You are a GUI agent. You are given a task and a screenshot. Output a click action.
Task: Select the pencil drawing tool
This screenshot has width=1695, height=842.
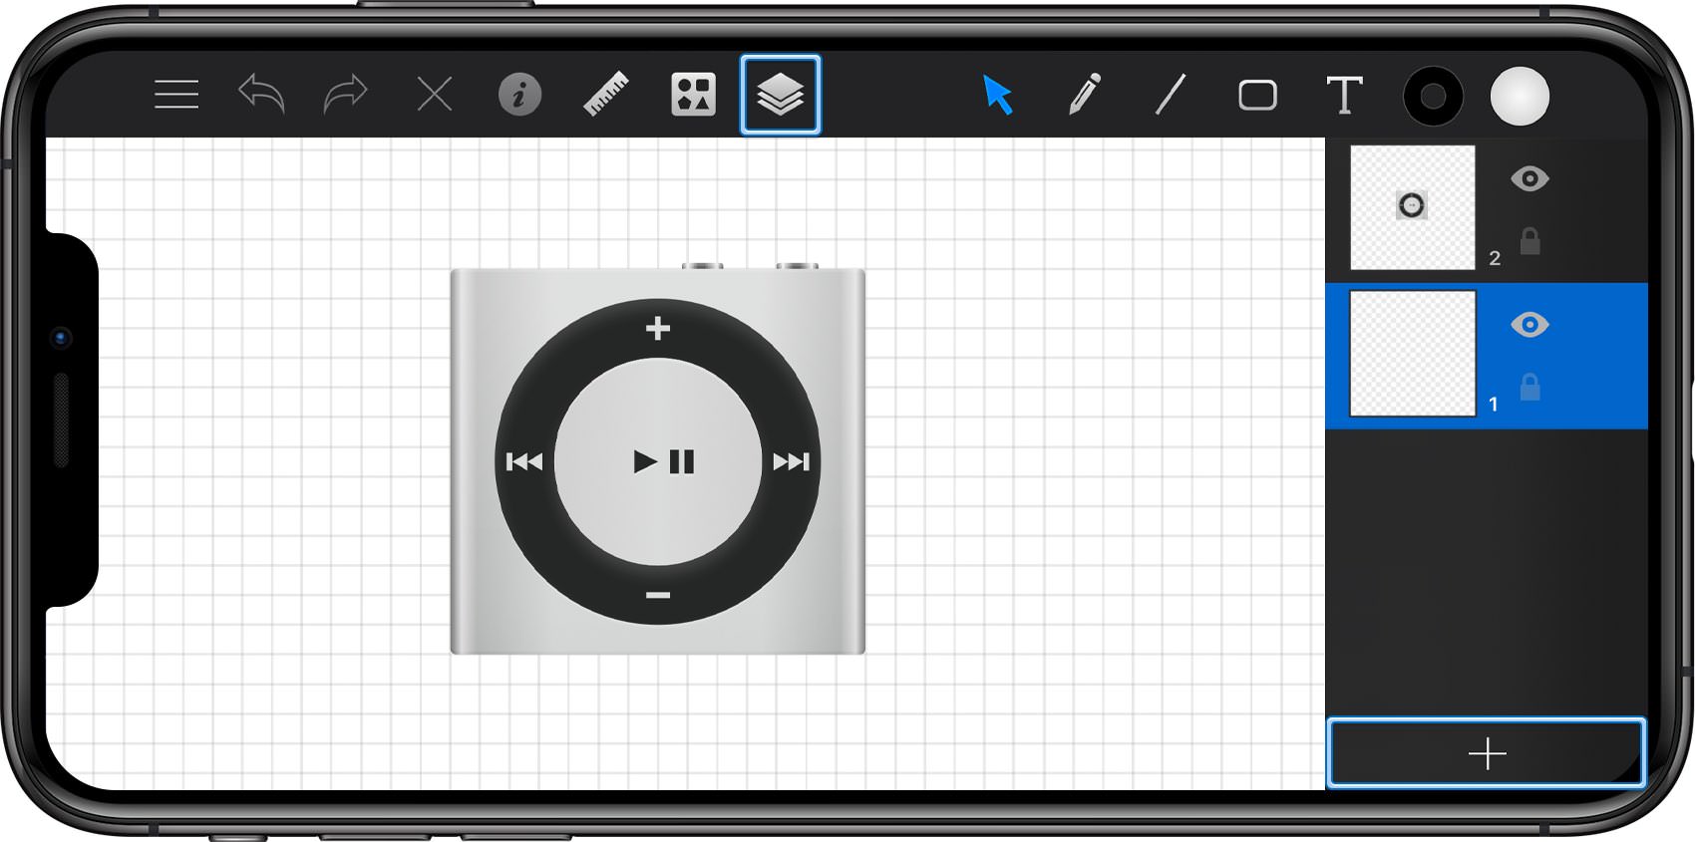coord(1084,95)
